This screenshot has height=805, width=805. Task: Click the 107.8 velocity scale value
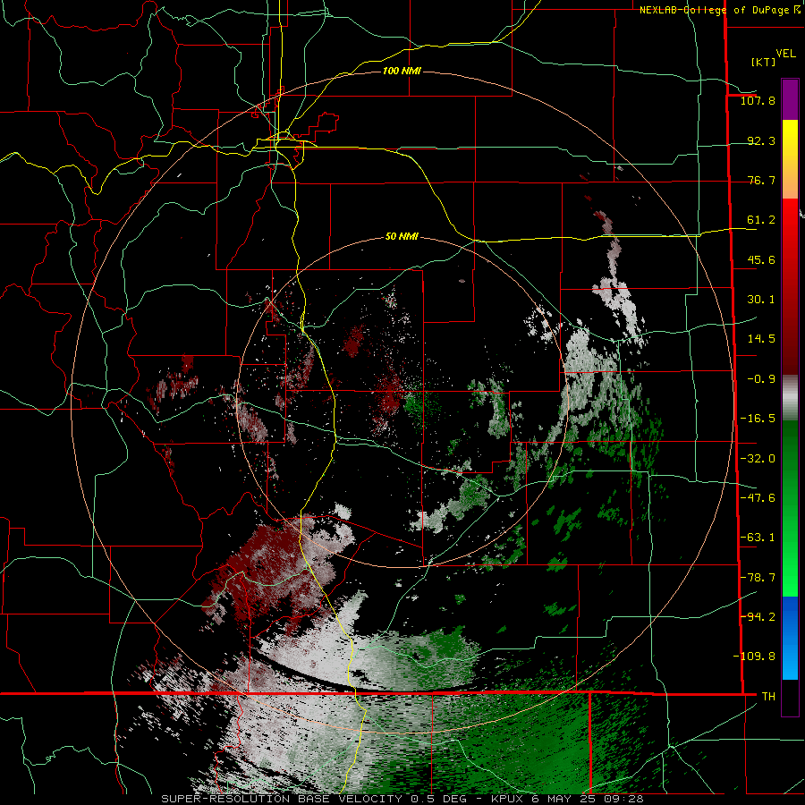(x=758, y=100)
